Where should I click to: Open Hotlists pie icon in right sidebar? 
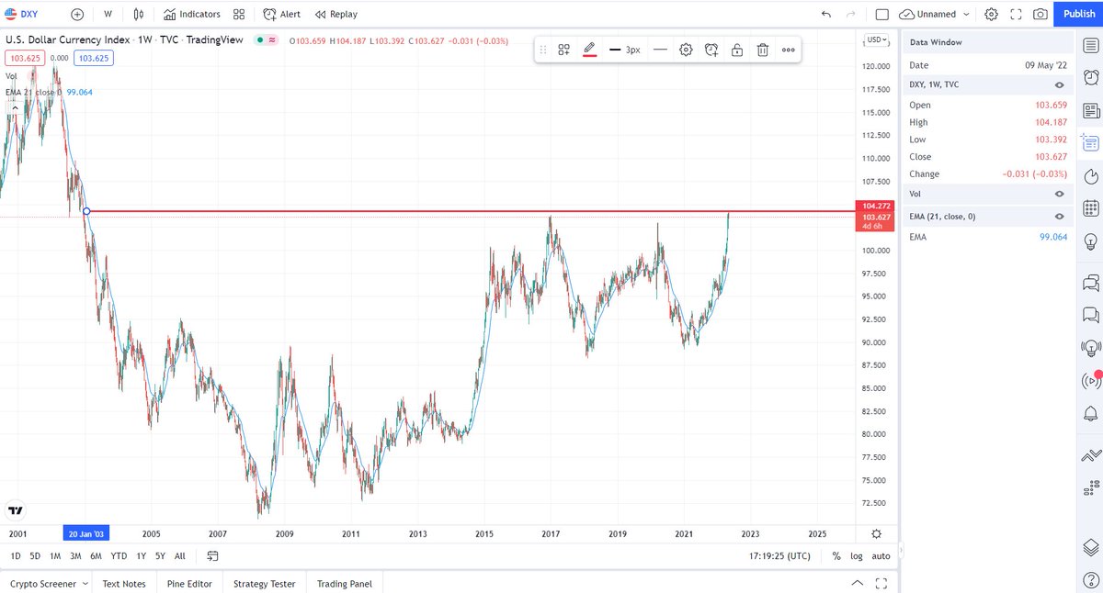coord(1090,176)
